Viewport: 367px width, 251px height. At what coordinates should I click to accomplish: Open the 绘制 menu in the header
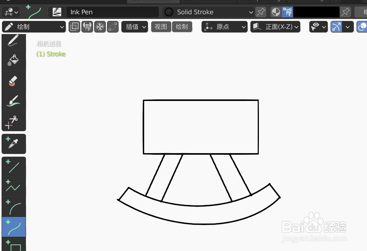click(x=182, y=27)
